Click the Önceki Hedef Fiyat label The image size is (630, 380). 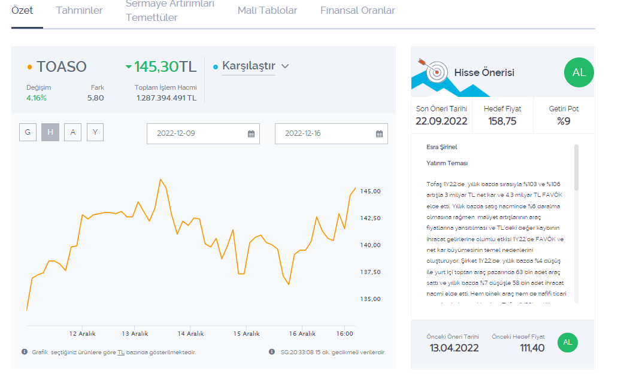[x=518, y=337]
